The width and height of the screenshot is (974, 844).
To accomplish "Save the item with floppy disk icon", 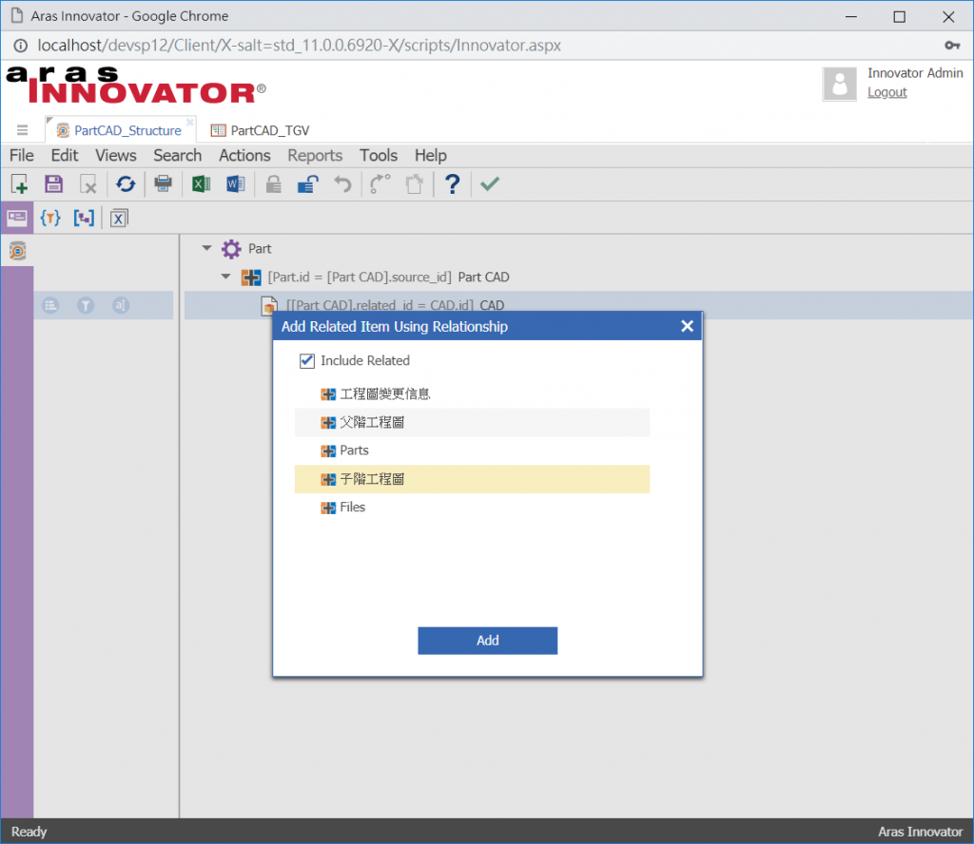I will click(53, 183).
